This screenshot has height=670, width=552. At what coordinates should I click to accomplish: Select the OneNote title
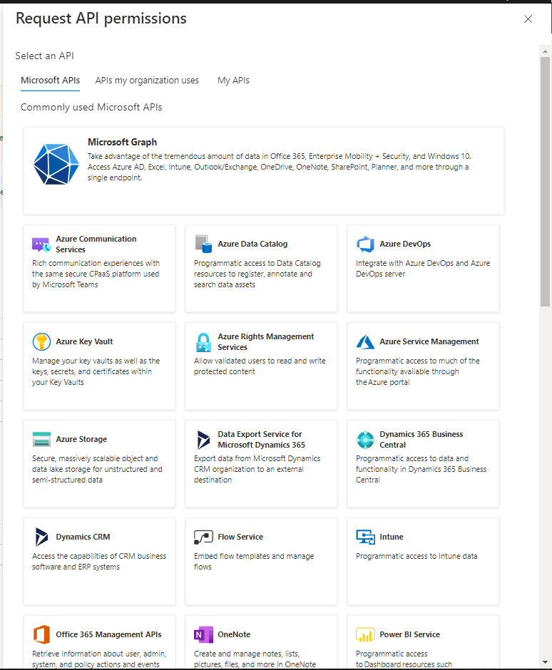pyautogui.click(x=234, y=634)
